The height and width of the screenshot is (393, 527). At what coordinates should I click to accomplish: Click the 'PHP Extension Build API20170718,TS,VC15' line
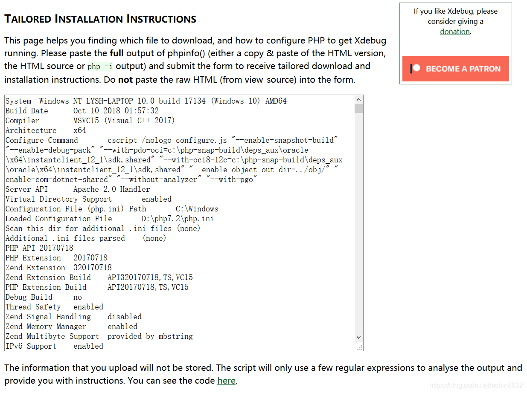tap(97, 287)
